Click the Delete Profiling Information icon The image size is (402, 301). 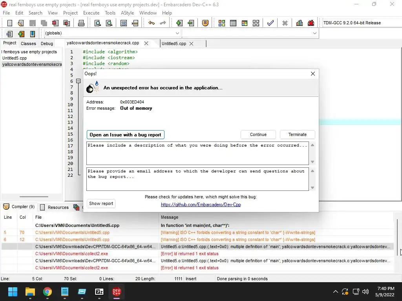pyautogui.click(x=311, y=23)
